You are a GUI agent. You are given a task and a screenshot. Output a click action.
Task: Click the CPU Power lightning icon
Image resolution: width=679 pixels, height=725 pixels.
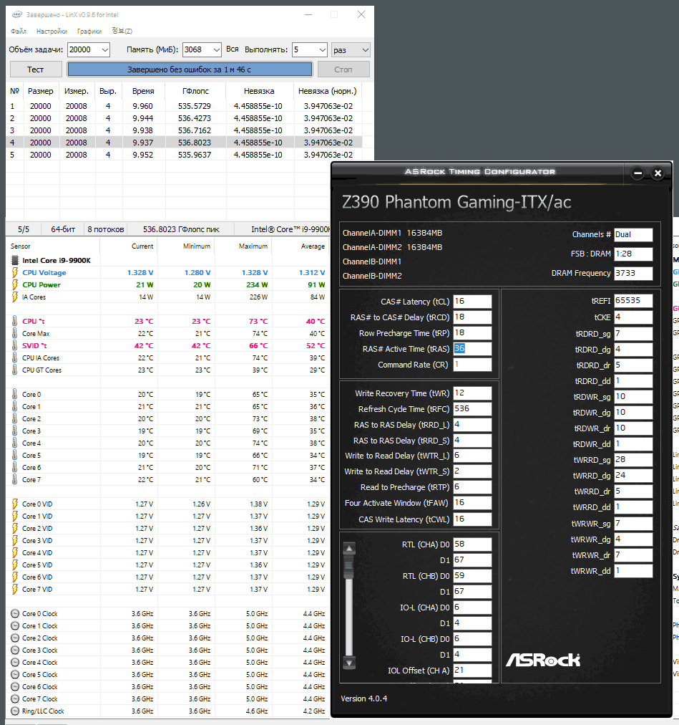[15, 285]
